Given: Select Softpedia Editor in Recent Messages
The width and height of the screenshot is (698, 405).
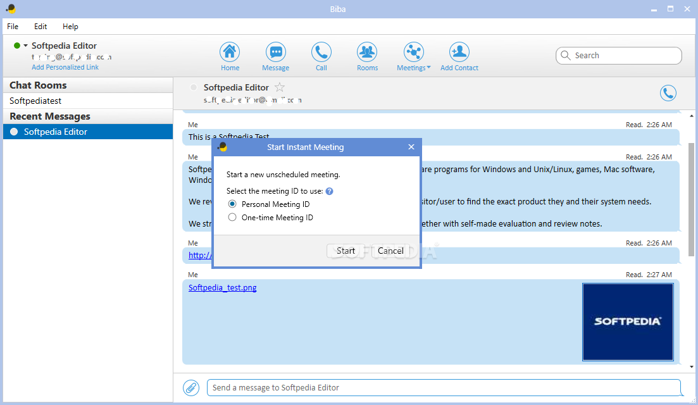Looking at the screenshot, I should click(x=88, y=132).
